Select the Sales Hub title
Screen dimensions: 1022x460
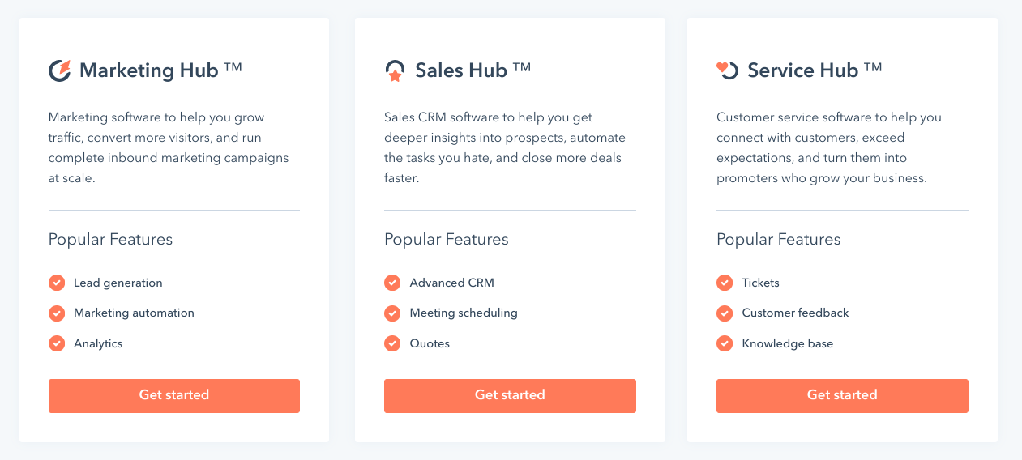coord(461,70)
